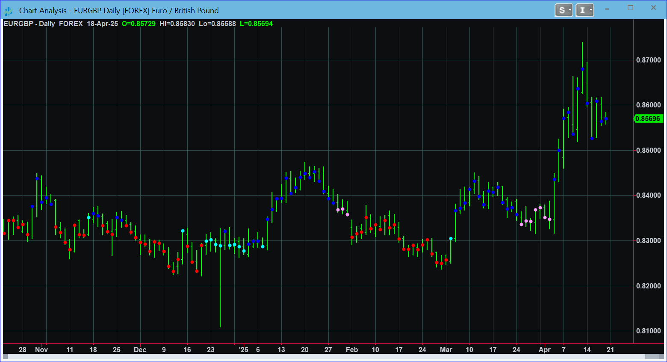Open the I interval-link dropdown button
This screenshot has height=362, width=667.
[584, 10]
